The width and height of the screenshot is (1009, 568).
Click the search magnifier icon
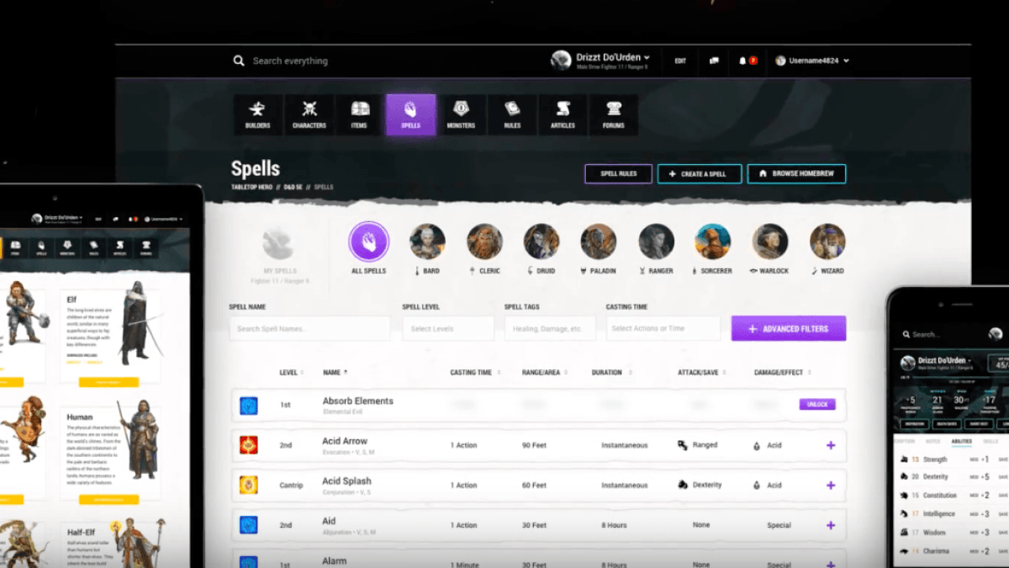point(239,61)
